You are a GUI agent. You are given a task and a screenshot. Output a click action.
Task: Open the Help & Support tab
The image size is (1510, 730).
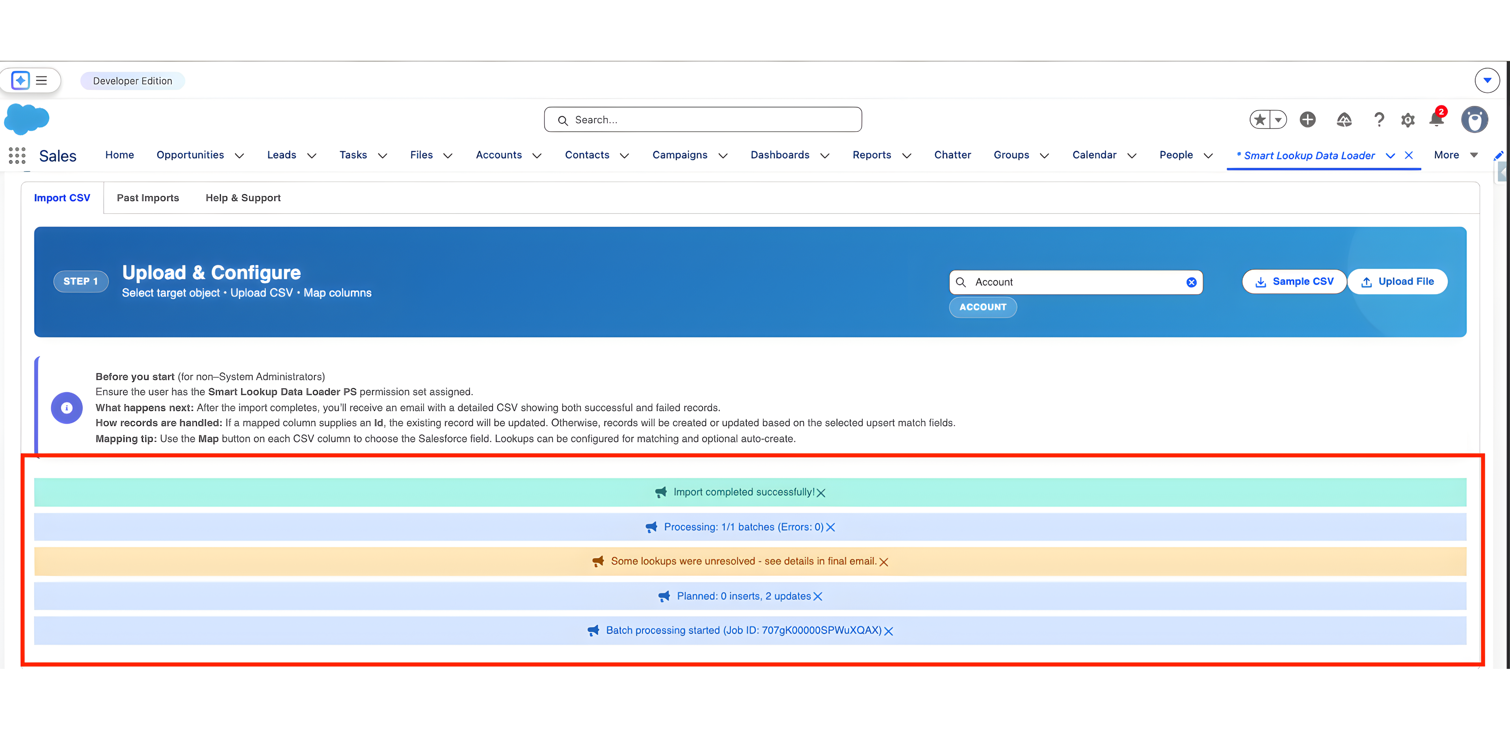(x=243, y=197)
